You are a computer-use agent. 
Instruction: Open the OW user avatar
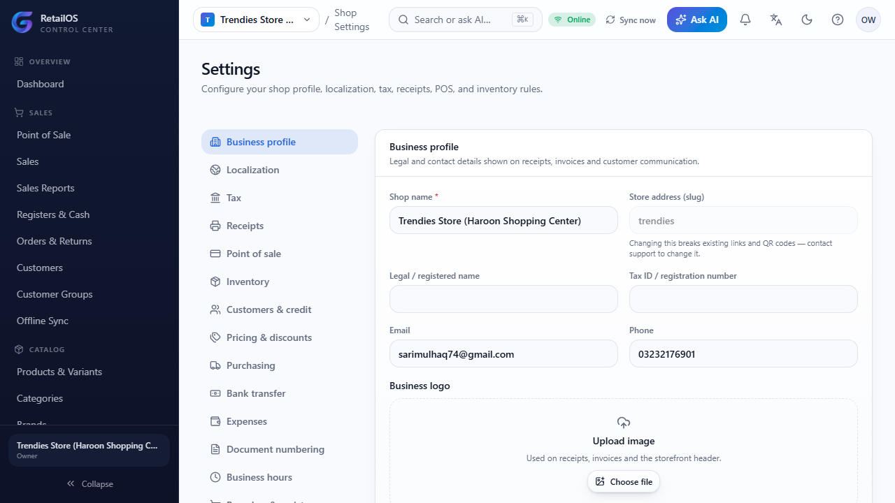point(868,20)
